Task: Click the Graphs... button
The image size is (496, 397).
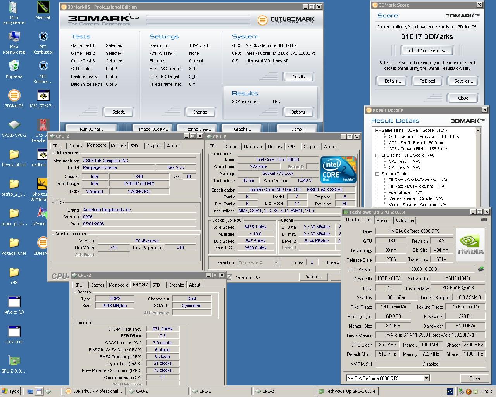Action: click(x=243, y=129)
